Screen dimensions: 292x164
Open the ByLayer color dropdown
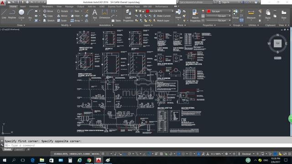[x=219, y=11]
